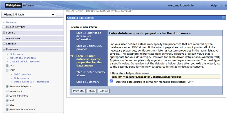
Task: Expand the Guided Activities section
Action: (x=4, y=27)
